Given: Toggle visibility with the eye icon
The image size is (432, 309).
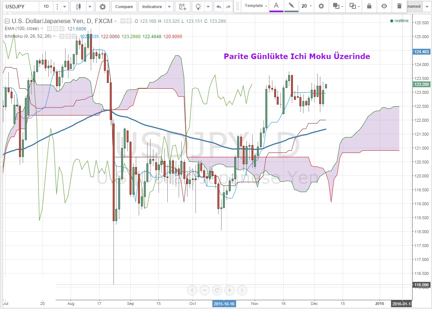Looking at the screenshot, I should click(384, 6).
